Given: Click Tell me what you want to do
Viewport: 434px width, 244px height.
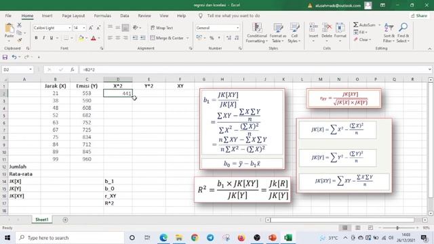Looking at the screenshot, I should [233, 16].
